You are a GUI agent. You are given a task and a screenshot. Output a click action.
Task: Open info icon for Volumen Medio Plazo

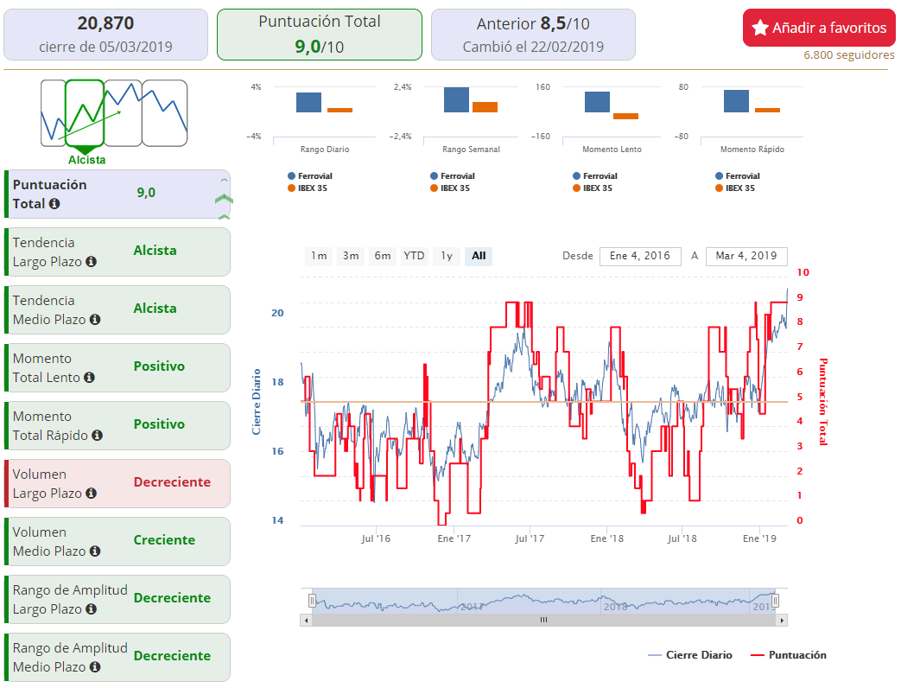click(x=95, y=551)
